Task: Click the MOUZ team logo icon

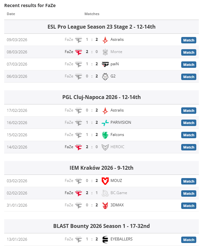Action: (105, 181)
